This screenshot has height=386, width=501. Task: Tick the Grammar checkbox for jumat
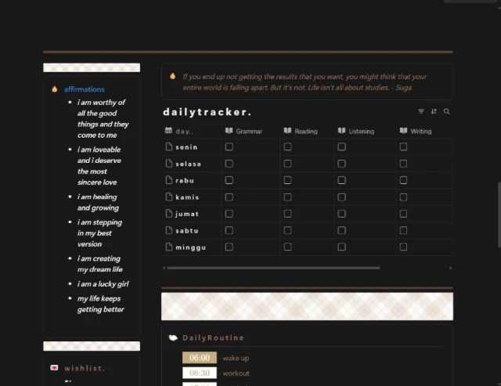pyautogui.click(x=229, y=214)
